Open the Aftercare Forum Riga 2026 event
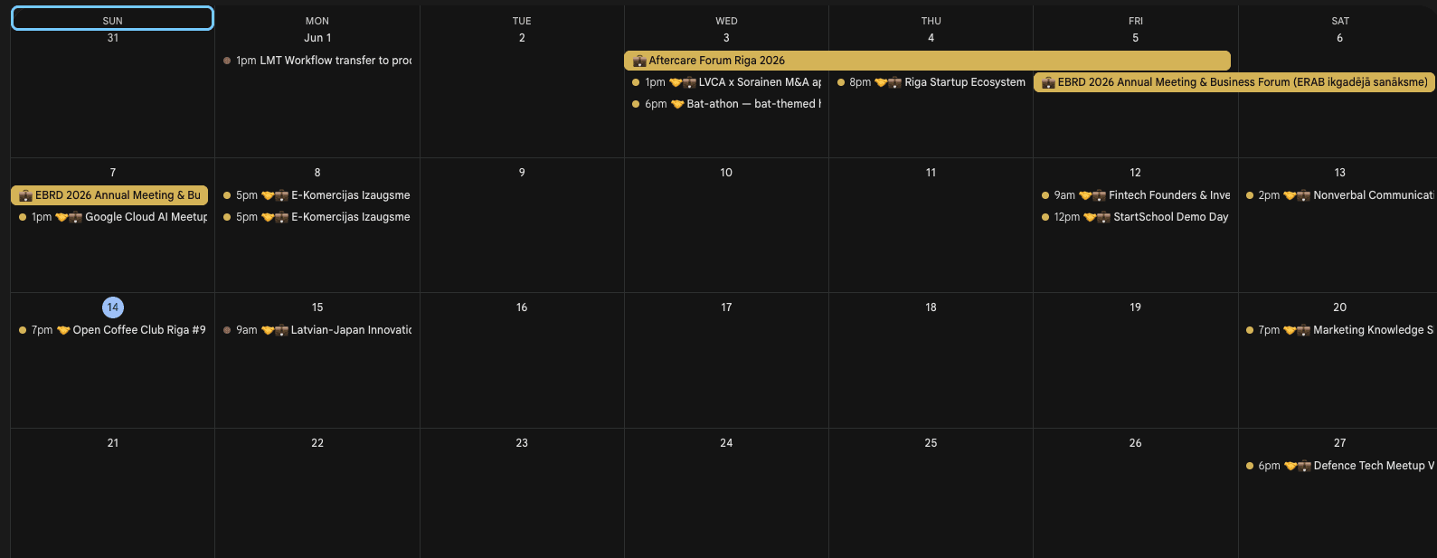 927,61
